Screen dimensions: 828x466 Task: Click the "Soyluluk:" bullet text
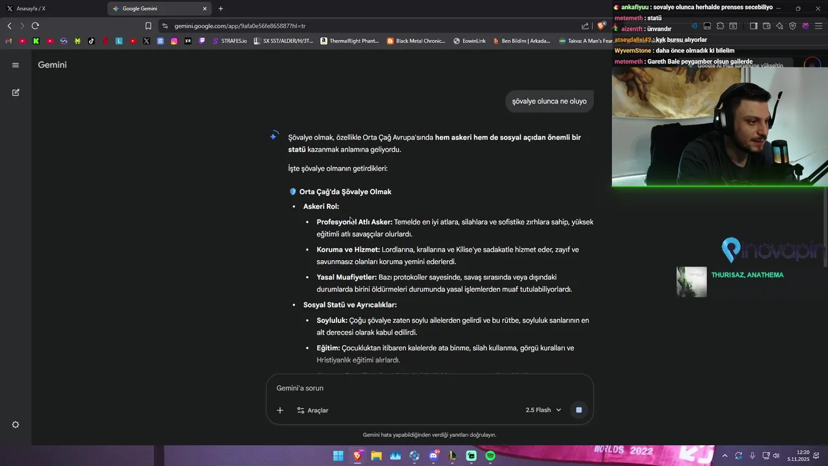tap(332, 320)
